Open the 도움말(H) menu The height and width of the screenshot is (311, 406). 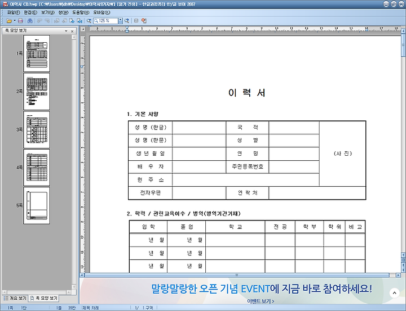81,12
